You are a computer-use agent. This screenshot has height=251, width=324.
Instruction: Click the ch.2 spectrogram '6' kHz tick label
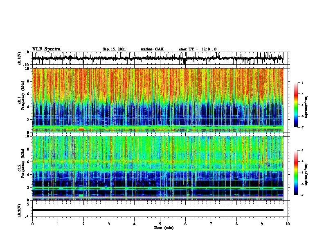[29, 162]
